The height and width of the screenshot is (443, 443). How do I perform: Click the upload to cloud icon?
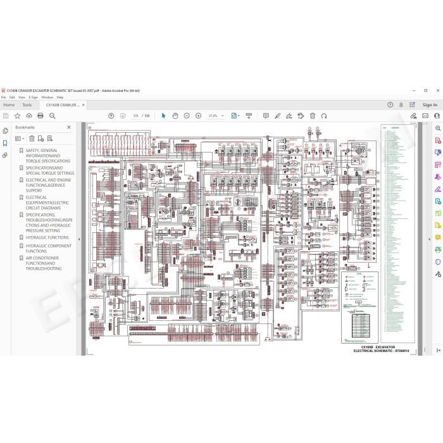pos(29,116)
